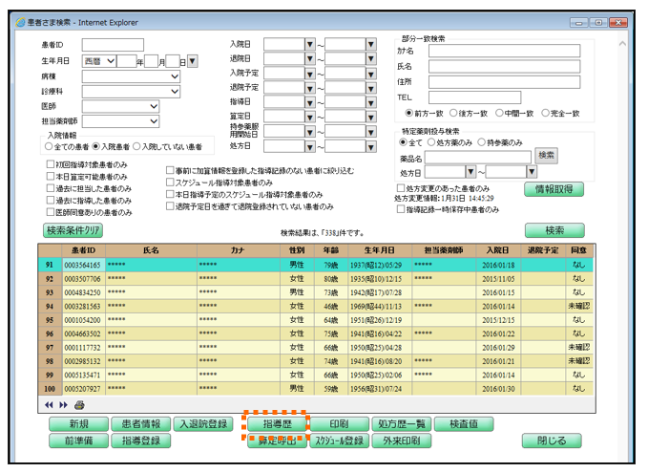Select patient row with ID 0003564165

(82, 265)
